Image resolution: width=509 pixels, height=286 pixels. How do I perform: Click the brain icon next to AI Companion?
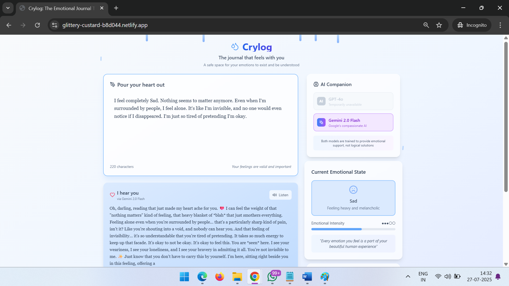point(316,84)
